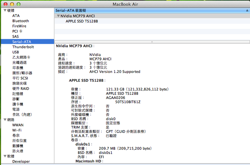Select 電源 power entry
The image size is (250, 165).
tap(16, 109)
